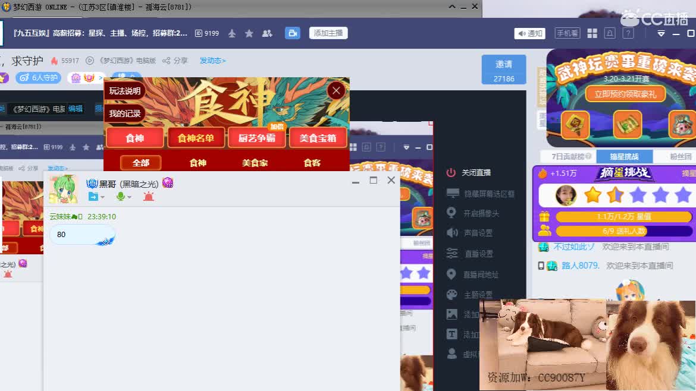The image size is (696, 391).
Task: Click 黑哥's green-haired avatar in chat window
Action: (x=64, y=189)
